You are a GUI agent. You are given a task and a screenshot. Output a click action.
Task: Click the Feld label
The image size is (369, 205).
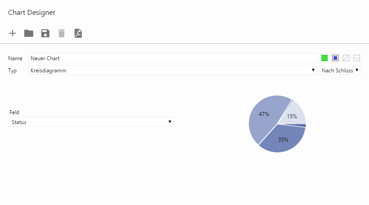pyautogui.click(x=14, y=112)
